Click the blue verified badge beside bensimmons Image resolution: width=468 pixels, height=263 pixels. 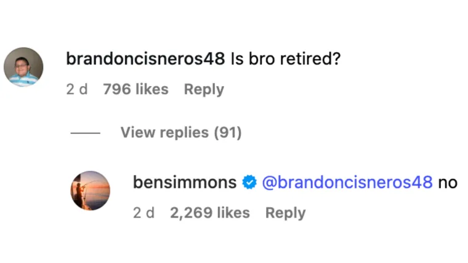(249, 183)
